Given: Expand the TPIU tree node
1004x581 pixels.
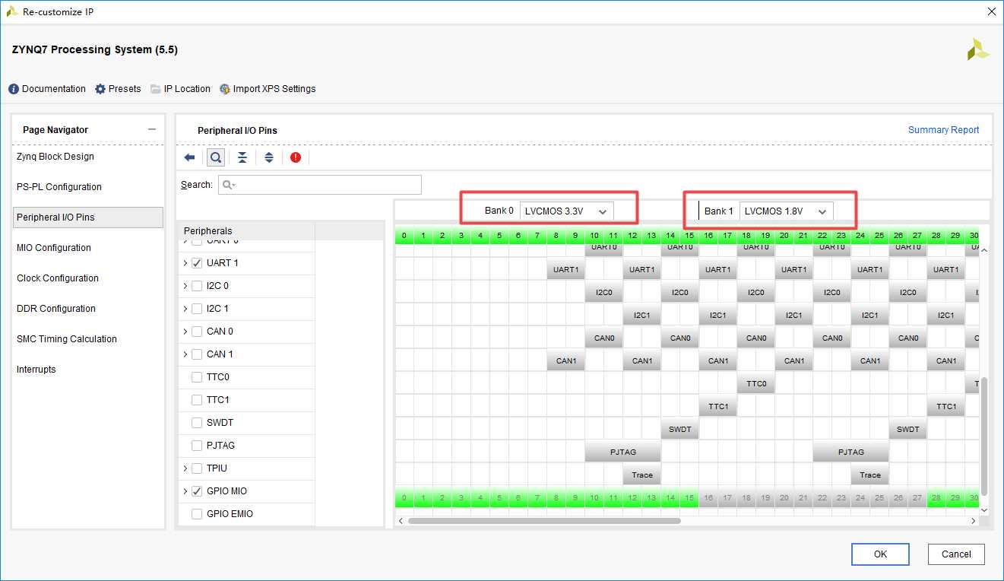Looking at the screenshot, I should [185, 468].
